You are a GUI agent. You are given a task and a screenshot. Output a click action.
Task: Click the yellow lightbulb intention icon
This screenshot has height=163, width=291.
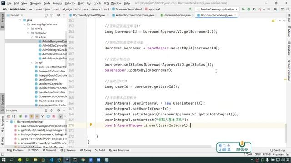pyautogui.click(x=91, y=125)
